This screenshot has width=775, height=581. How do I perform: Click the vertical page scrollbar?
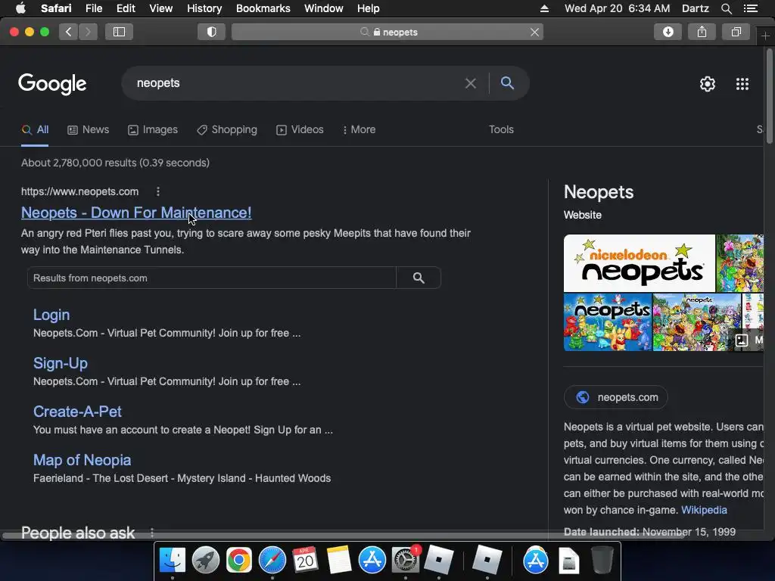[769, 96]
